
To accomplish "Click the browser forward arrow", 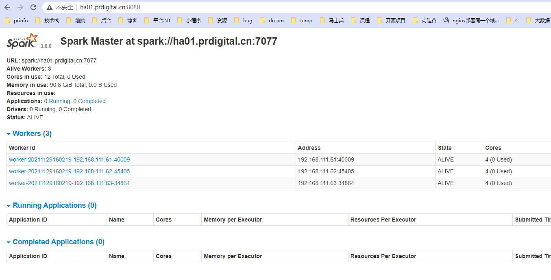I will (20, 7).
